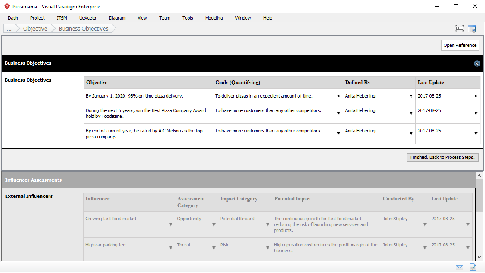
Task: Click the scroll down arrow of lower pane
Action: coord(479,257)
